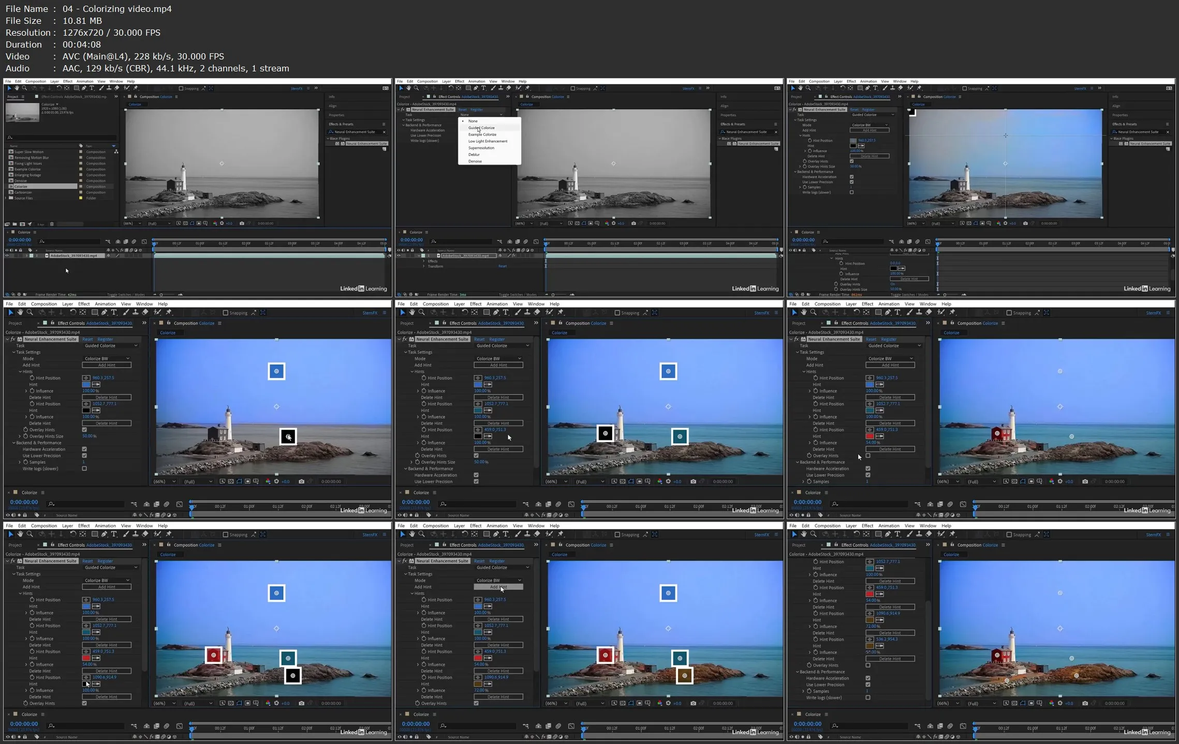
Task: Click red hint swatch in three-hint hidden-overlays frame
Action: [x=870, y=436]
